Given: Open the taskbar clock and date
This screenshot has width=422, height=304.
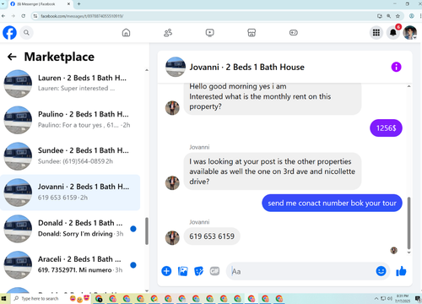Looking at the screenshot, I should [403, 299].
